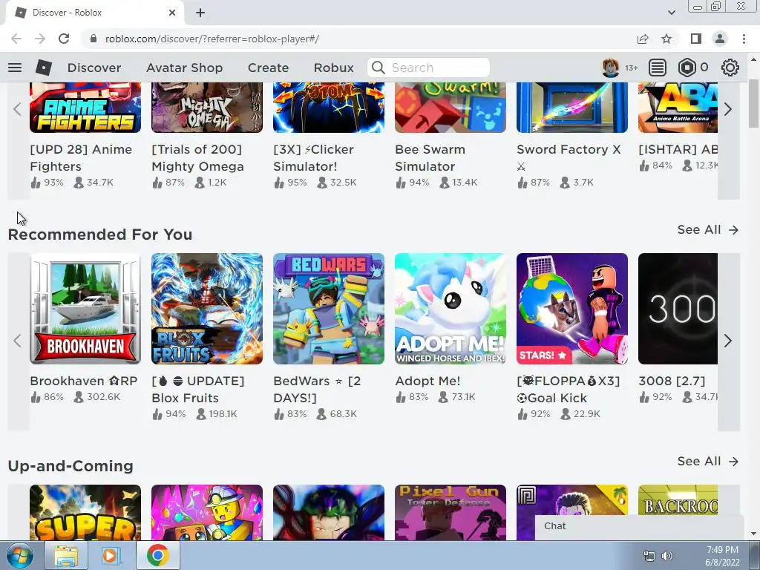
Task: Click the taskbar clock date
Action: [x=722, y=556]
